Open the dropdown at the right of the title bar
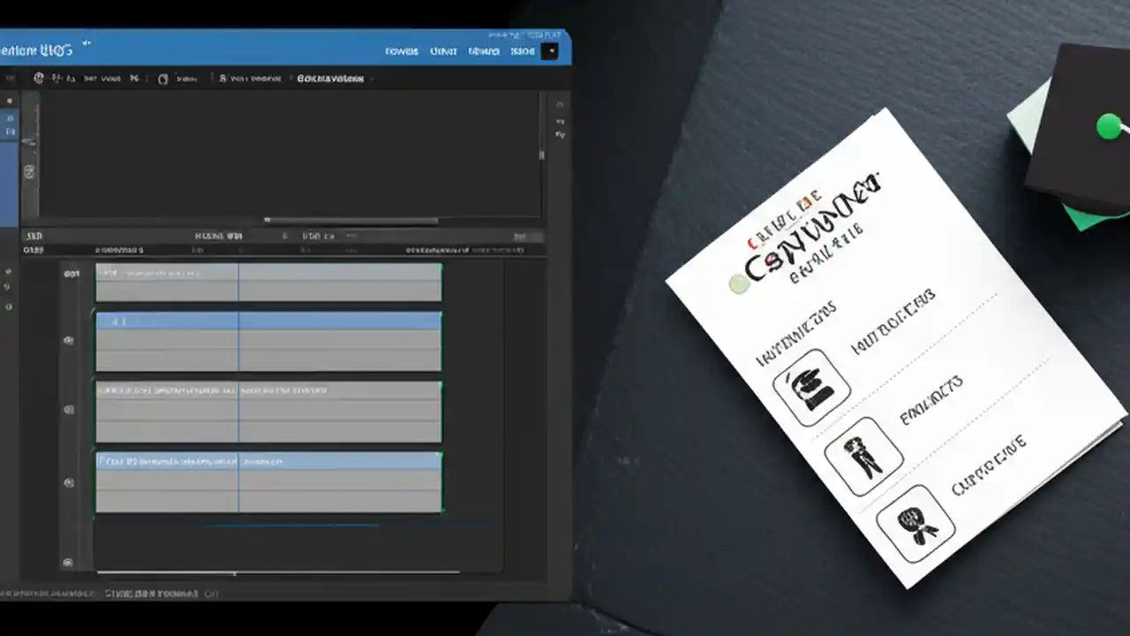The width and height of the screenshot is (1130, 636). 551,51
